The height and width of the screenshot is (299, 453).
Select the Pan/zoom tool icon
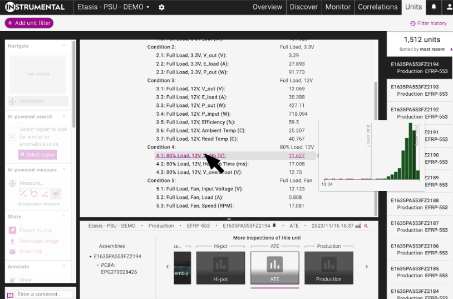click(x=12, y=101)
